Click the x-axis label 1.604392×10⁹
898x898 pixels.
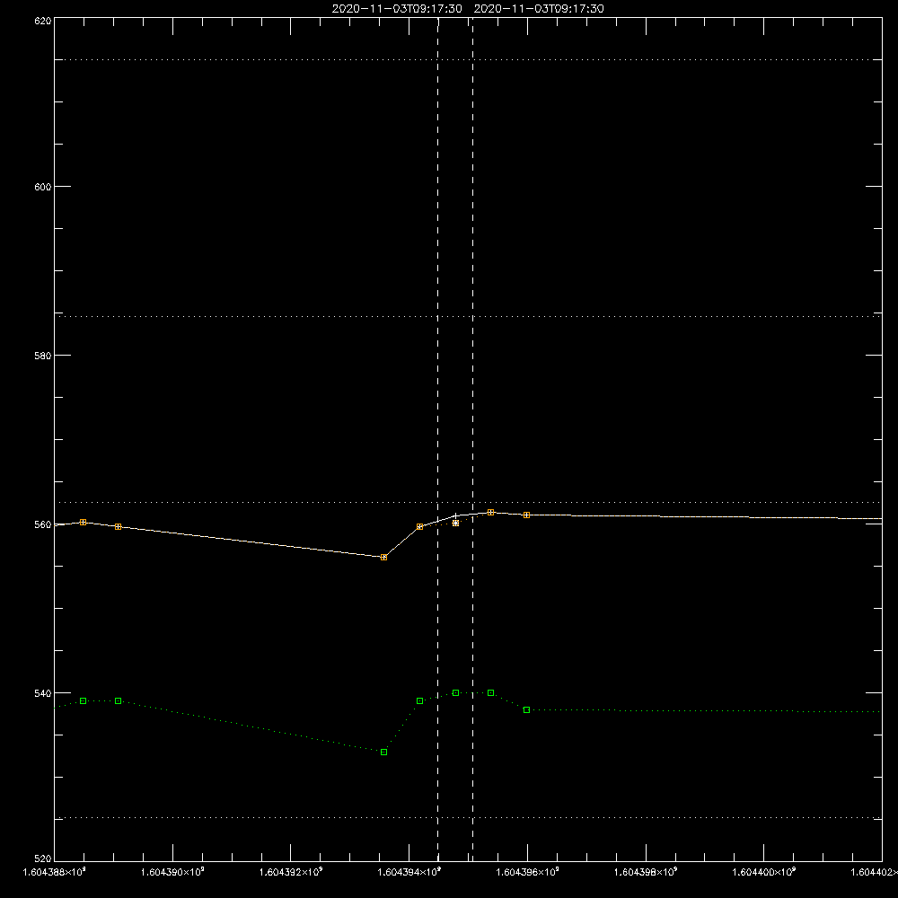click(x=291, y=872)
